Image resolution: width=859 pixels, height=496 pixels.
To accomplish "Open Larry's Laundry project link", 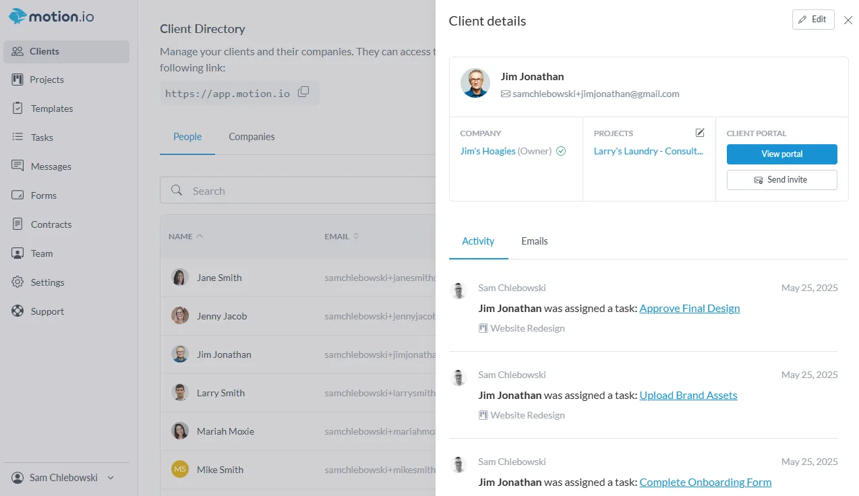I will tap(649, 151).
